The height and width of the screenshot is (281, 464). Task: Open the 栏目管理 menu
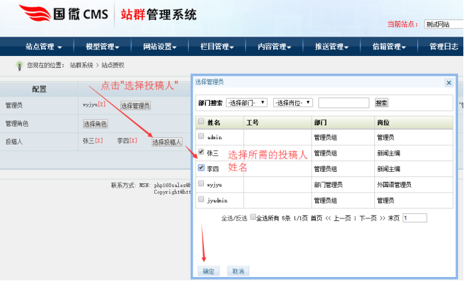click(217, 47)
